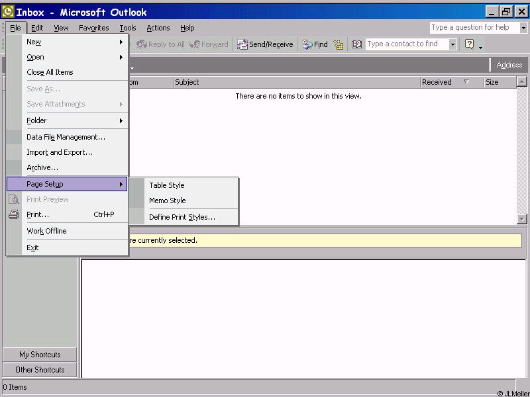
Task: Select Memo Style print option
Action: point(168,200)
